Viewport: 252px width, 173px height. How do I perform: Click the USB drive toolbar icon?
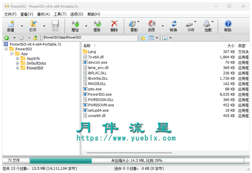(x=189, y=25)
